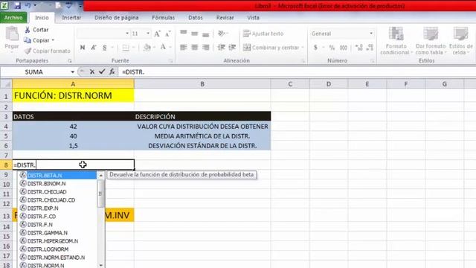Viewport: 476px width, 268px height.
Task: Open Estilos de celda gallery
Action: [461, 41]
